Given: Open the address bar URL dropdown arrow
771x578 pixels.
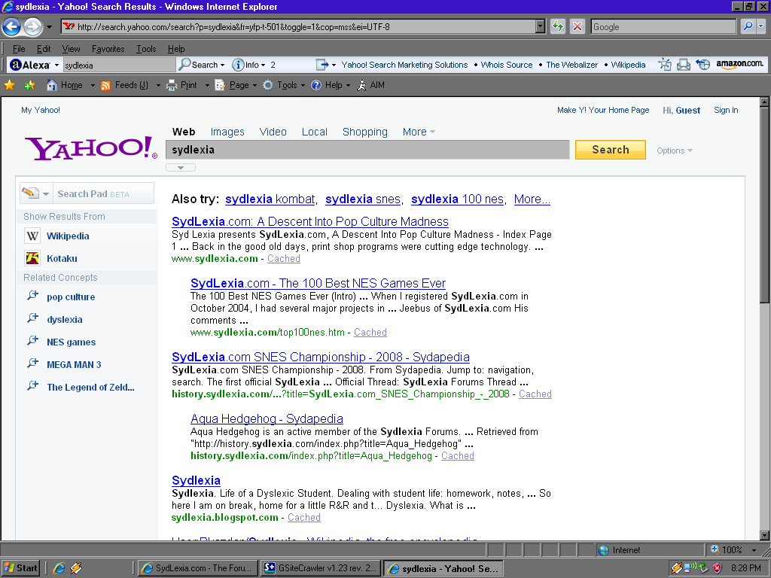Looking at the screenshot, I should [x=540, y=27].
